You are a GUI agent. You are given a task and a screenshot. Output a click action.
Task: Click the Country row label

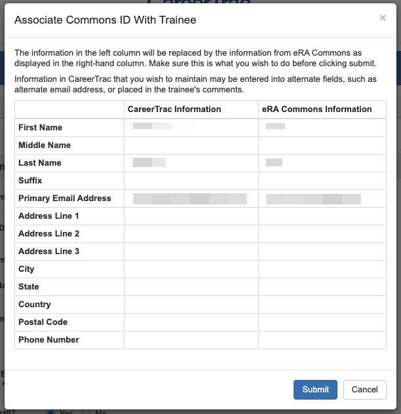coord(35,305)
